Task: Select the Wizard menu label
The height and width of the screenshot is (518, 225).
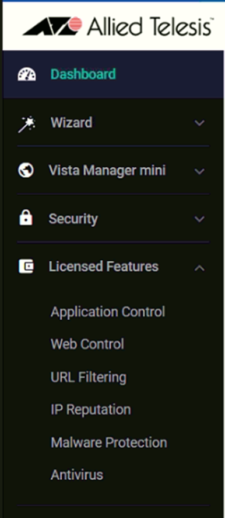Action: click(x=71, y=123)
